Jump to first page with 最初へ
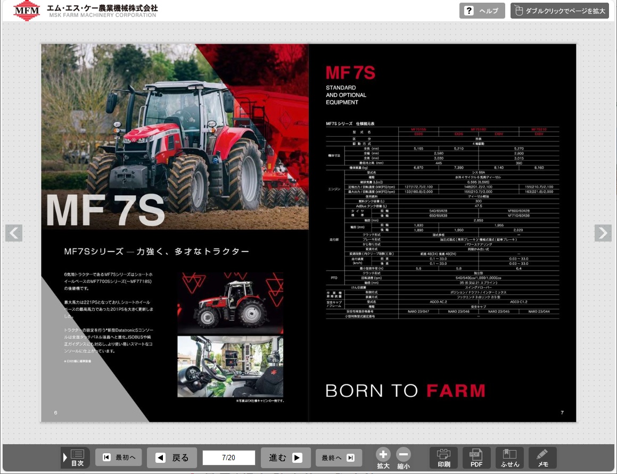 pyautogui.click(x=118, y=458)
